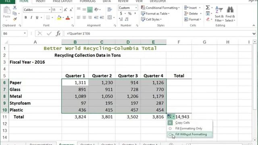Toggle the highlighted Bottom Align button

tap(90, 10)
